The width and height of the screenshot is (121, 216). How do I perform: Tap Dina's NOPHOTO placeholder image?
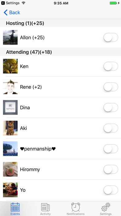coord(10,107)
